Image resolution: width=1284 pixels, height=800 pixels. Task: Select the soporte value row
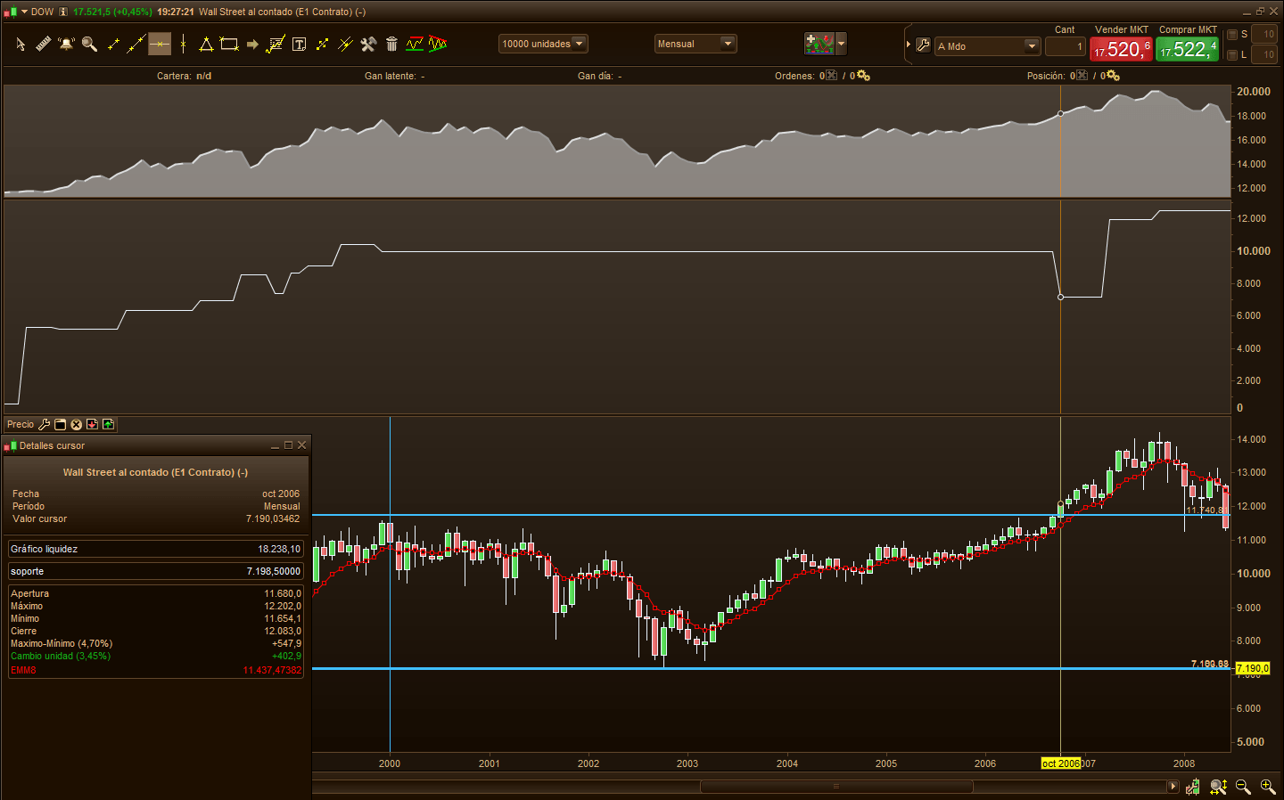click(x=156, y=571)
